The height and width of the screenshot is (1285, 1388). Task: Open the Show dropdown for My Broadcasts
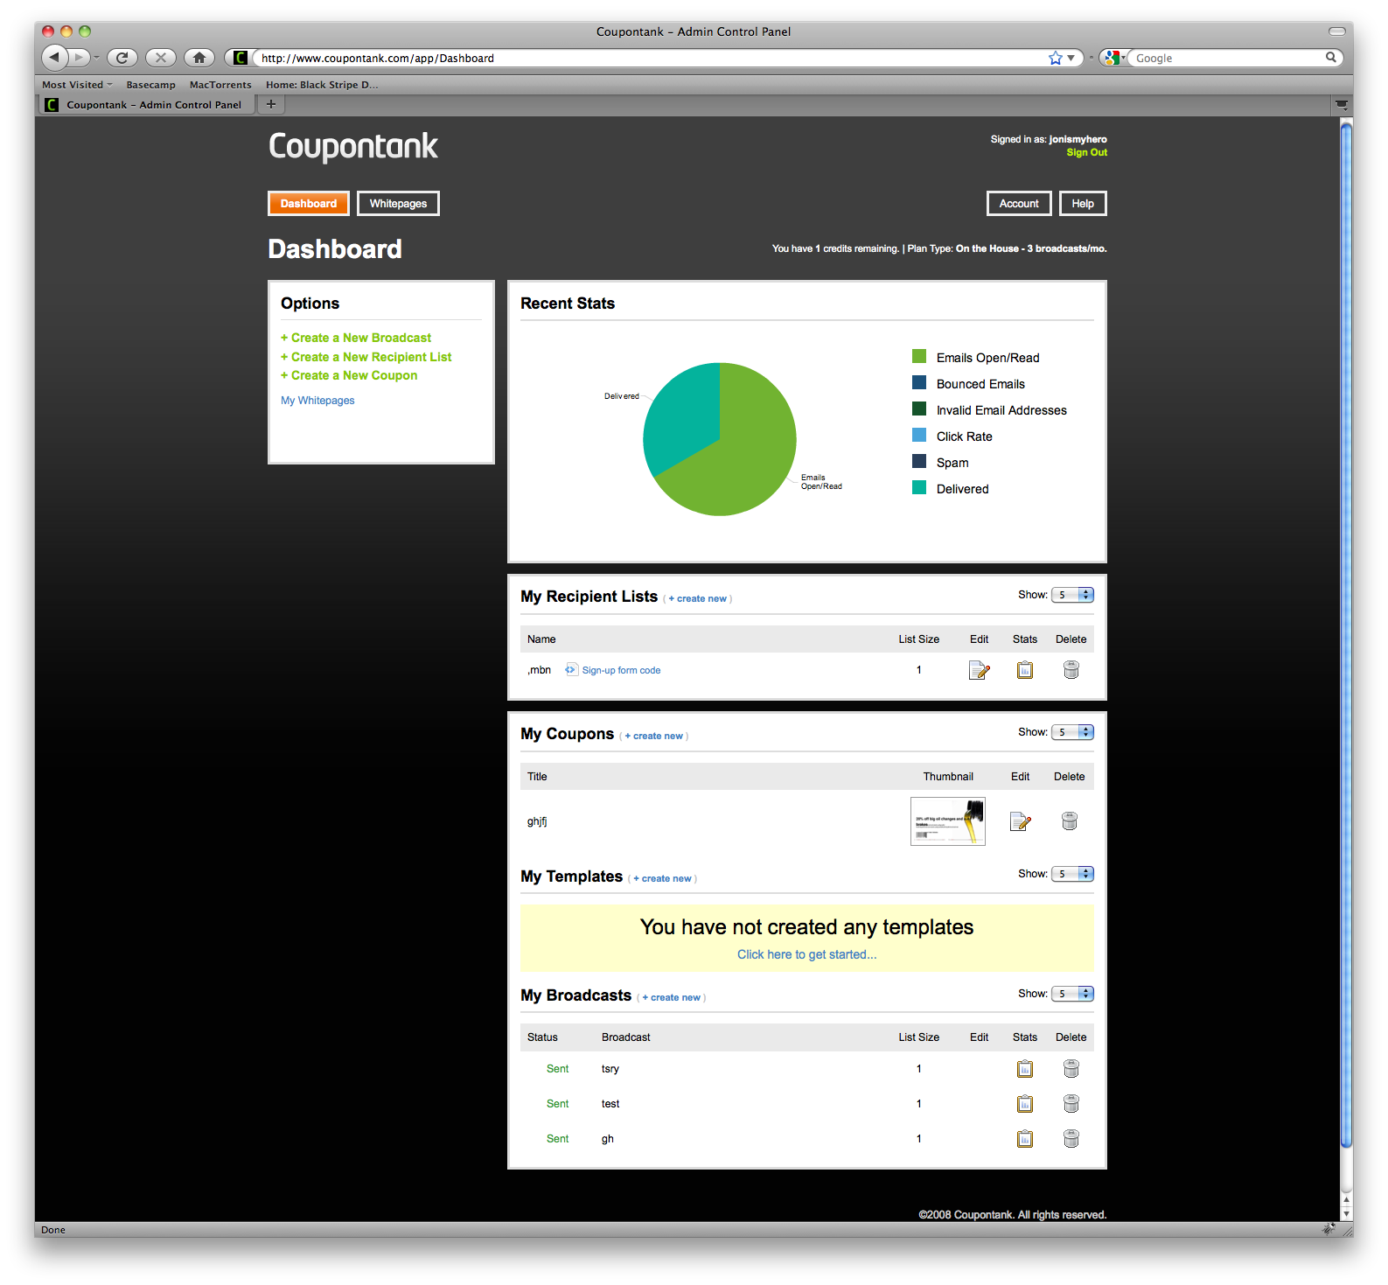point(1072,994)
